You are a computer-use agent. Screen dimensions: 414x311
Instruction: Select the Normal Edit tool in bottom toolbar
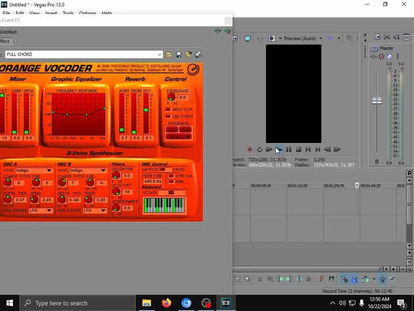pyautogui.click(x=237, y=279)
